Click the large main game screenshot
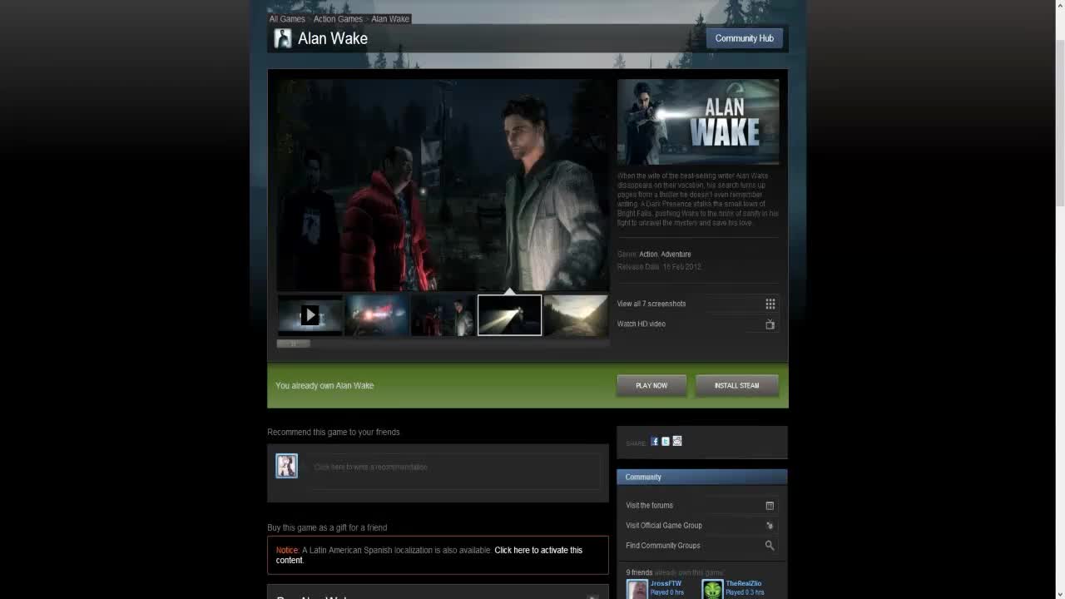Image resolution: width=1065 pixels, height=599 pixels. [443, 184]
